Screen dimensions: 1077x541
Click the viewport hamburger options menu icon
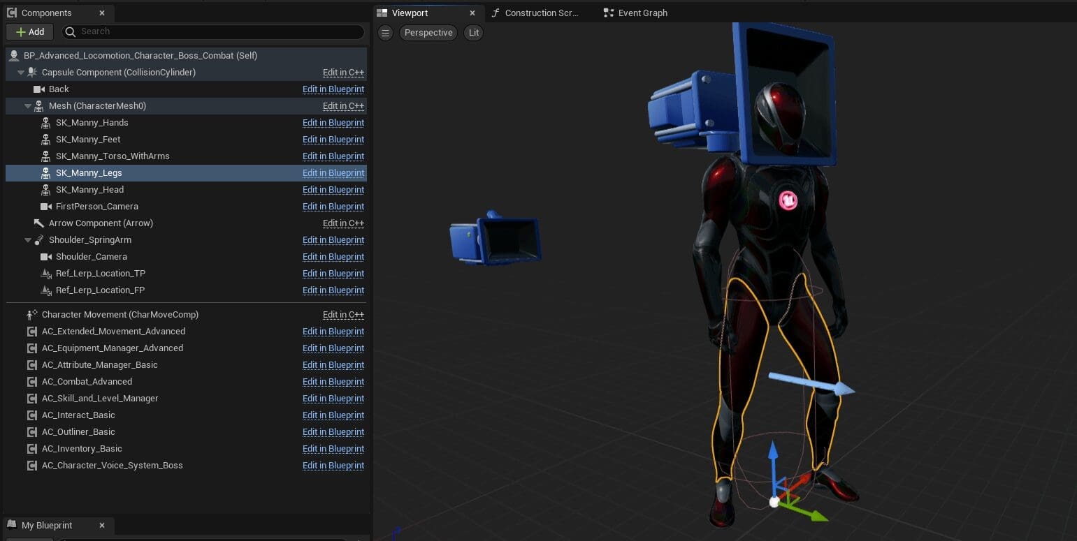[385, 33]
